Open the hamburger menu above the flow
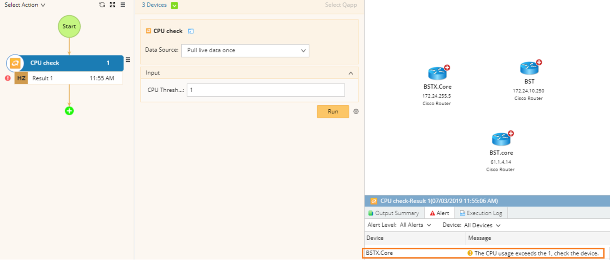Screen dimensions: 610x260 [x=123, y=5]
